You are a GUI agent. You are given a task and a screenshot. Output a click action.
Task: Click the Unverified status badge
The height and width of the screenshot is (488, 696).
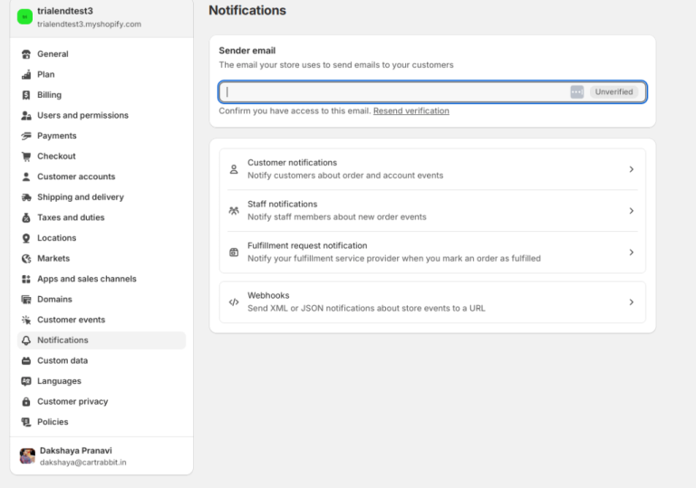(x=614, y=91)
